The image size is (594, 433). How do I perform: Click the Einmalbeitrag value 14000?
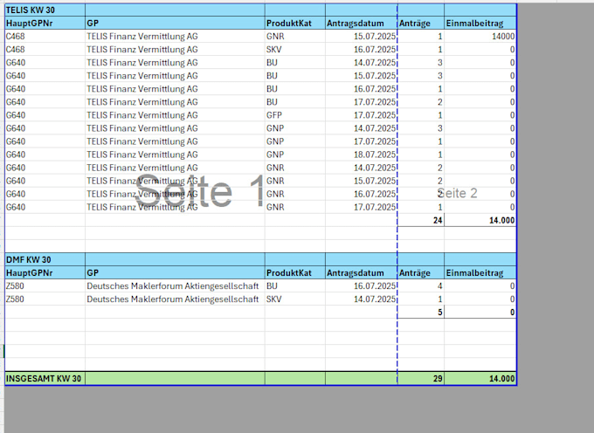click(480, 37)
